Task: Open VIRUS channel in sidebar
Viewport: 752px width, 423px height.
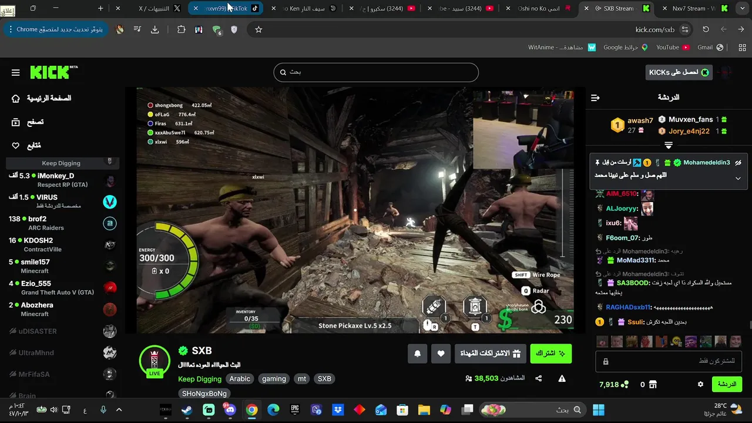Action: [x=62, y=202]
